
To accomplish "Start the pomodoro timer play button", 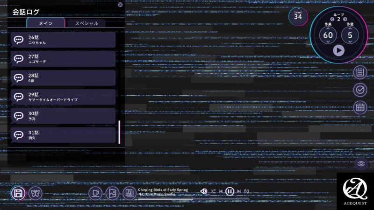I will click(x=339, y=50).
